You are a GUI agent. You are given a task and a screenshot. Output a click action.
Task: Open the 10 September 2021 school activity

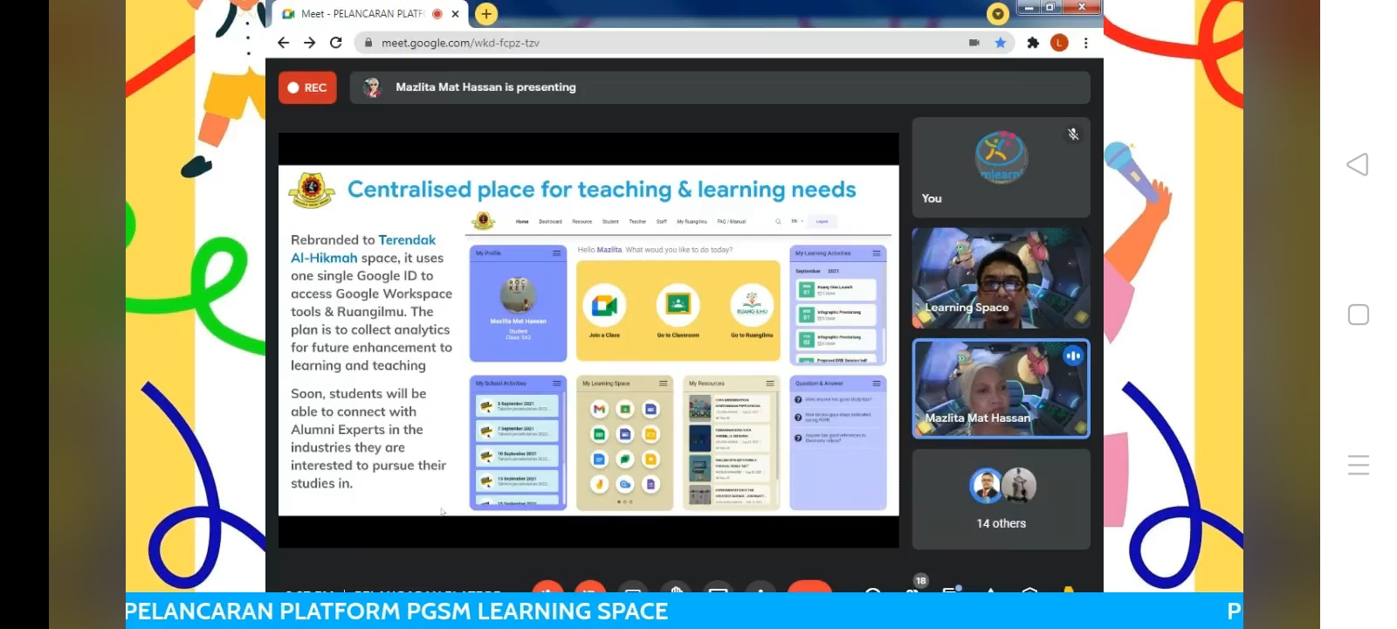(x=518, y=456)
